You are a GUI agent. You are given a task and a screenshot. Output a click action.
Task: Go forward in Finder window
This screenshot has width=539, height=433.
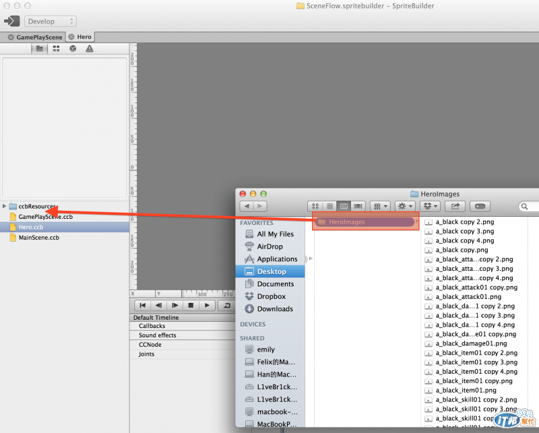click(260, 206)
